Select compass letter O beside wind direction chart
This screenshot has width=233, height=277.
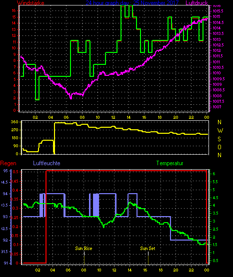coord(219,147)
